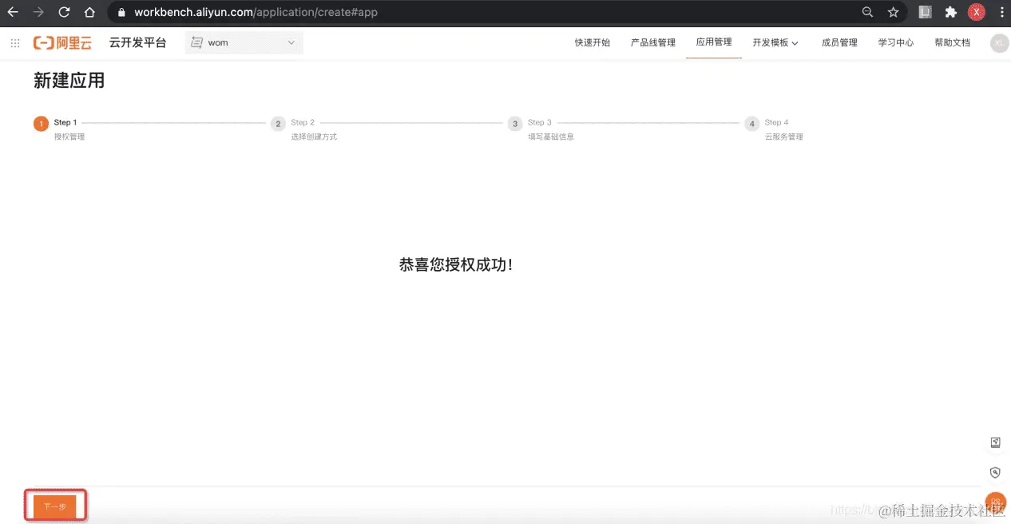Open the wom workspace selector
This screenshot has width=1011, height=524.
pyautogui.click(x=244, y=42)
